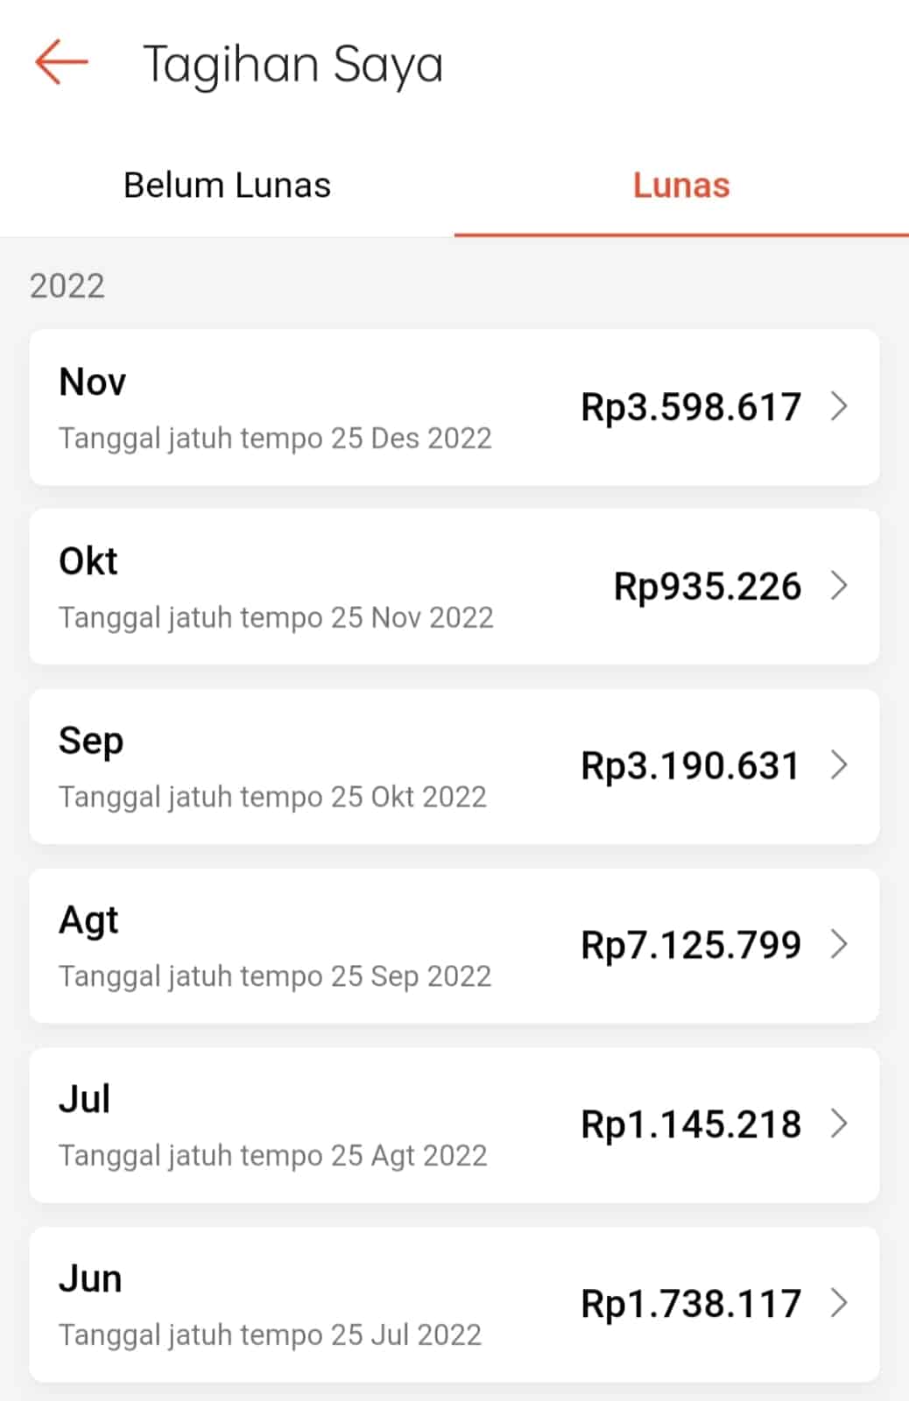Expand the Nov bill chevron
Viewport: 909px width, 1401px height.
(839, 406)
